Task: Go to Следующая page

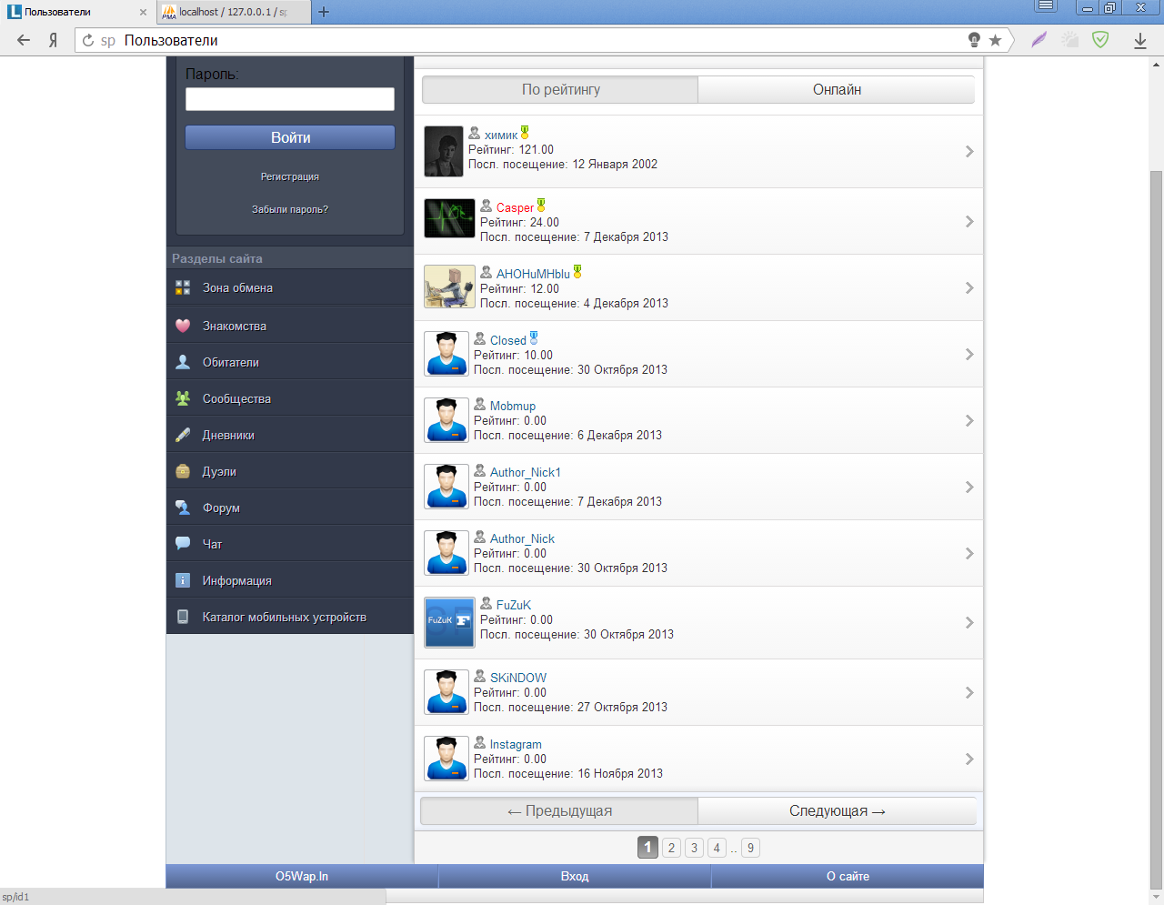Action: 837,811
